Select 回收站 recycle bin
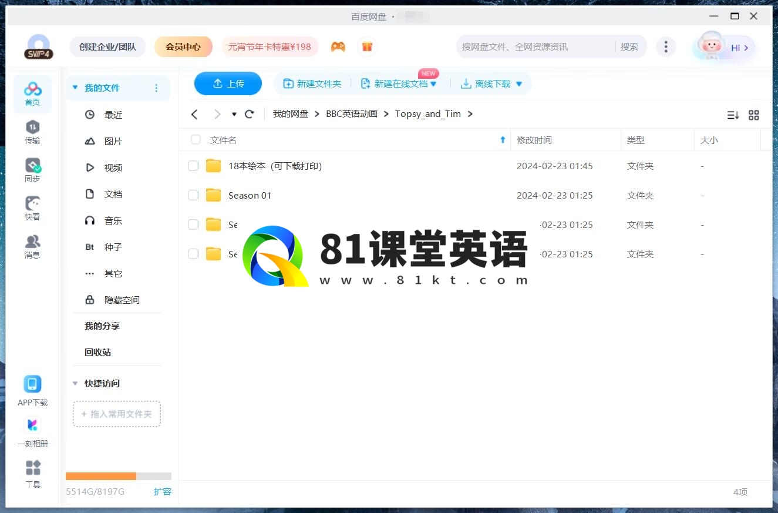Viewport: 778px width, 513px height. click(98, 353)
